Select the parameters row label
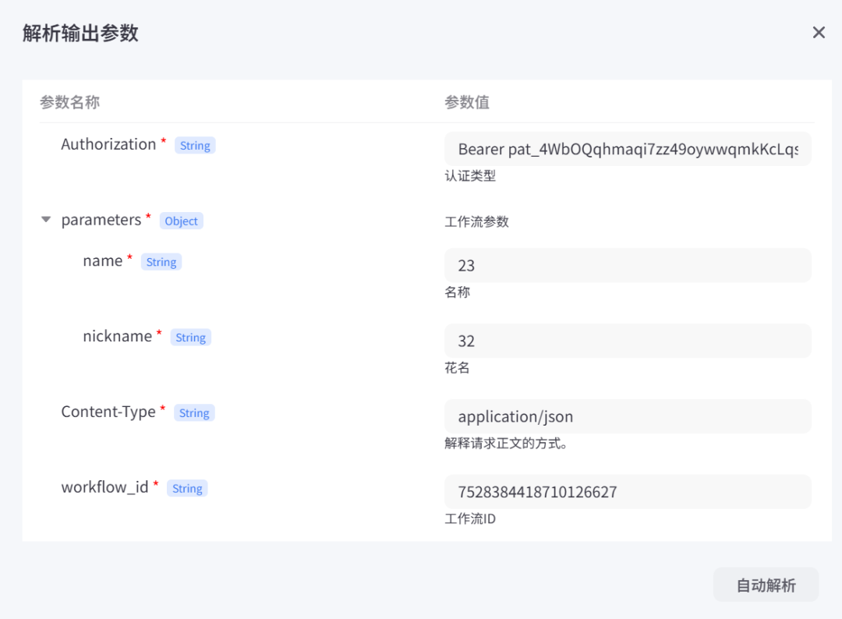 [x=101, y=220]
